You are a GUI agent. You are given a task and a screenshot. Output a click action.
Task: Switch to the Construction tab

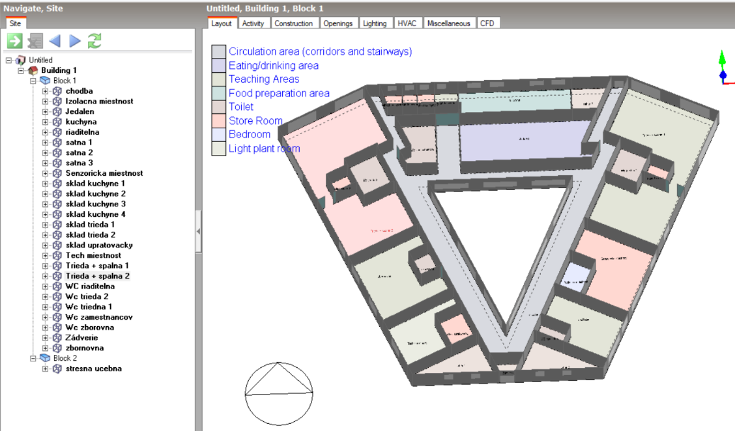click(x=293, y=23)
